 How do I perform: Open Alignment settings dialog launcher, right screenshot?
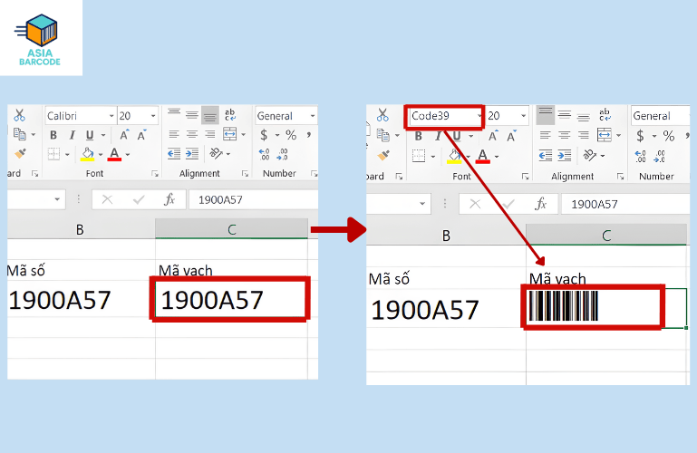(x=621, y=177)
